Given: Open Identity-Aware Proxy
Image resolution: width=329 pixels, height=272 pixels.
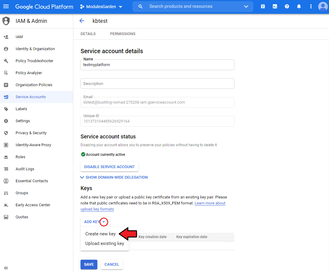Looking at the screenshot, I should (x=33, y=145).
